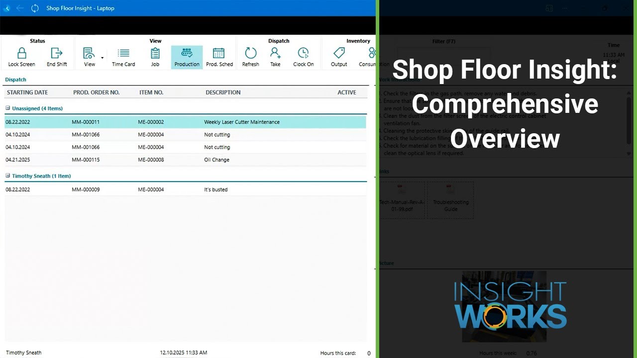Open the View ribbon button

[89, 57]
